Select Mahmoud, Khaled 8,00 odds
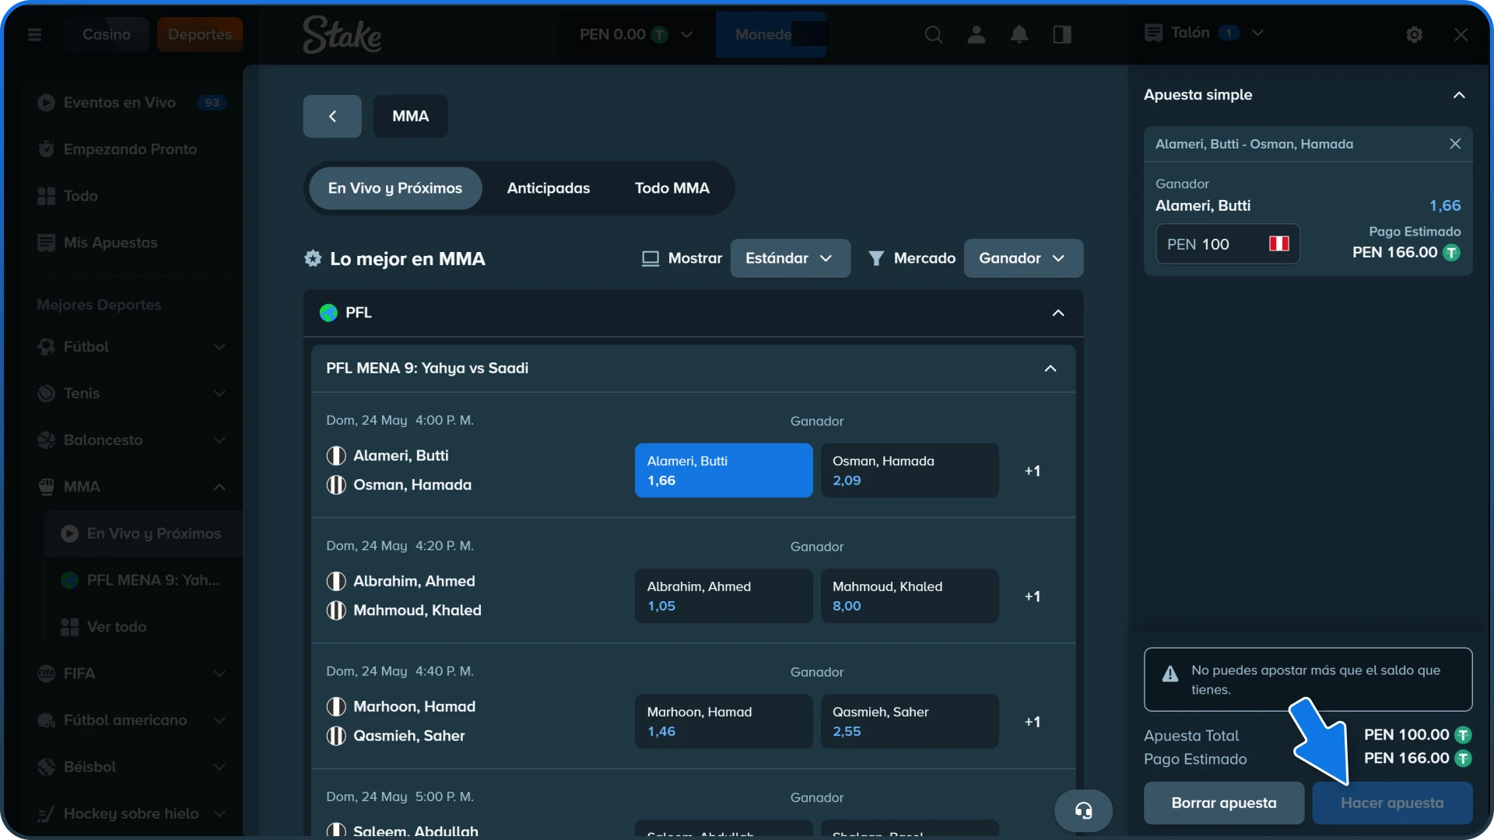This screenshot has height=840, width=1494. [910, 596]
